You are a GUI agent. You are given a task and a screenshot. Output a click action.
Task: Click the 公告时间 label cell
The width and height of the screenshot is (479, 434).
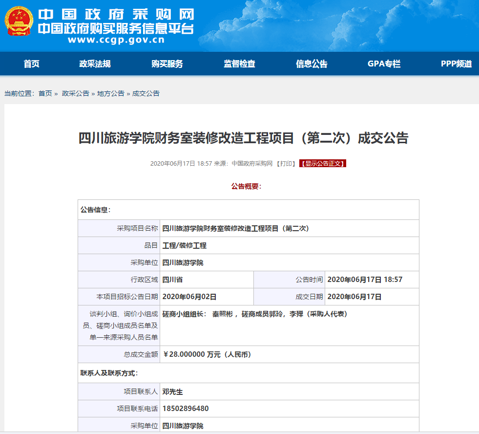[289, 280]
